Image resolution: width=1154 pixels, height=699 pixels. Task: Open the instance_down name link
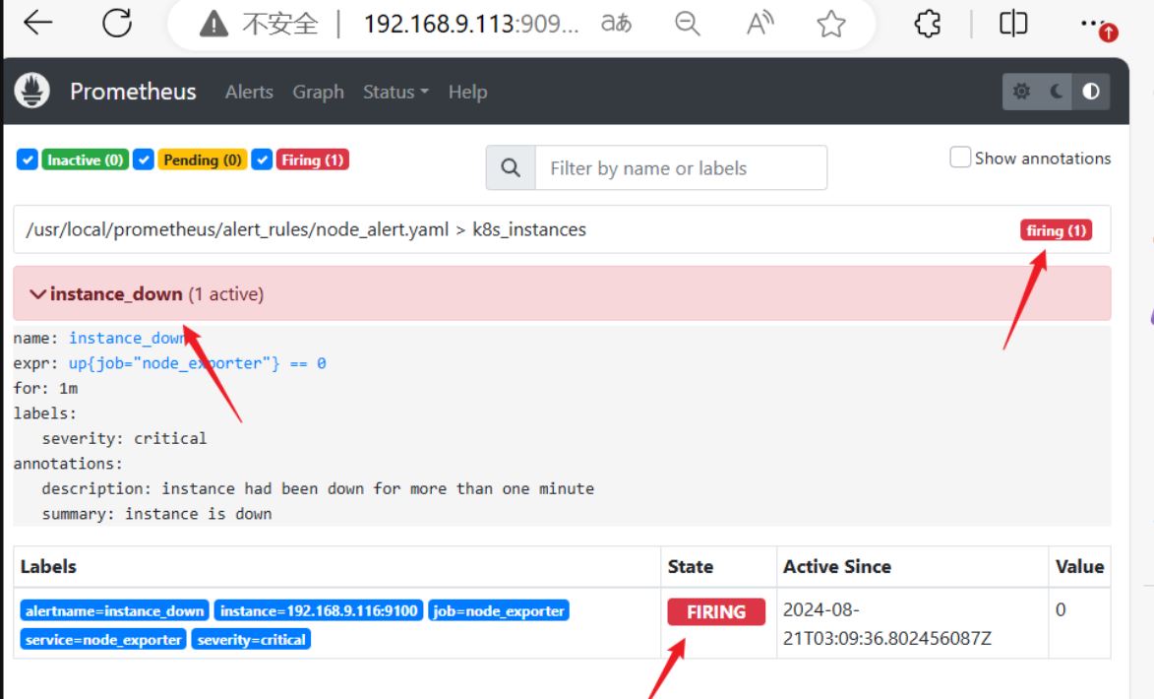[x=127, y=338]
